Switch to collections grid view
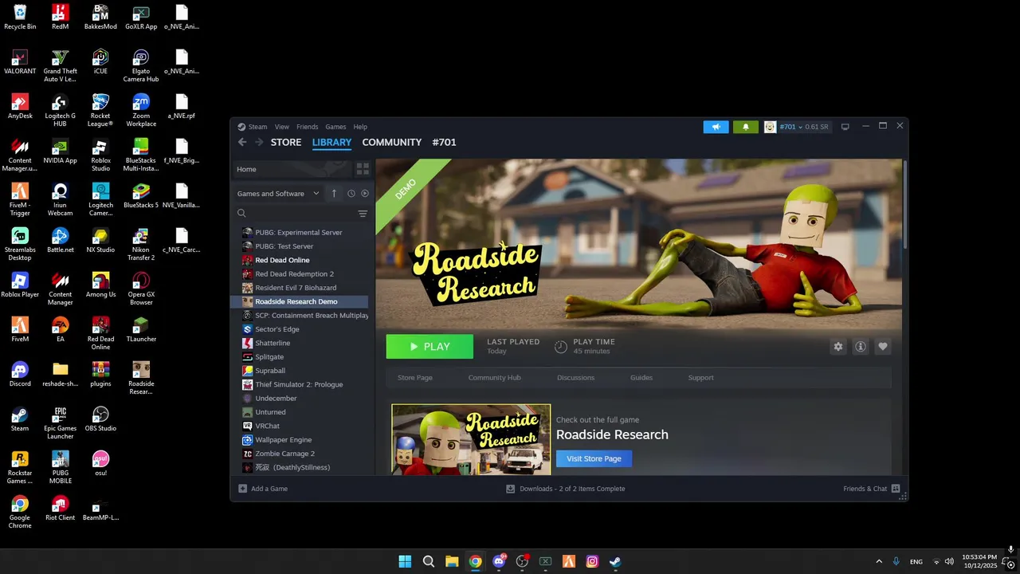 (x=363, y=169)
